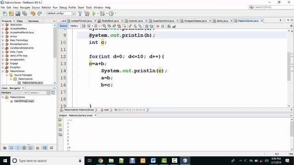Click the editor vertical scrollbar
The width and height of the screenshot is (294, 165).
tap(289, 66)
